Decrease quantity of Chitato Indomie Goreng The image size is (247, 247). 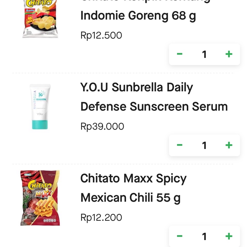180,54
